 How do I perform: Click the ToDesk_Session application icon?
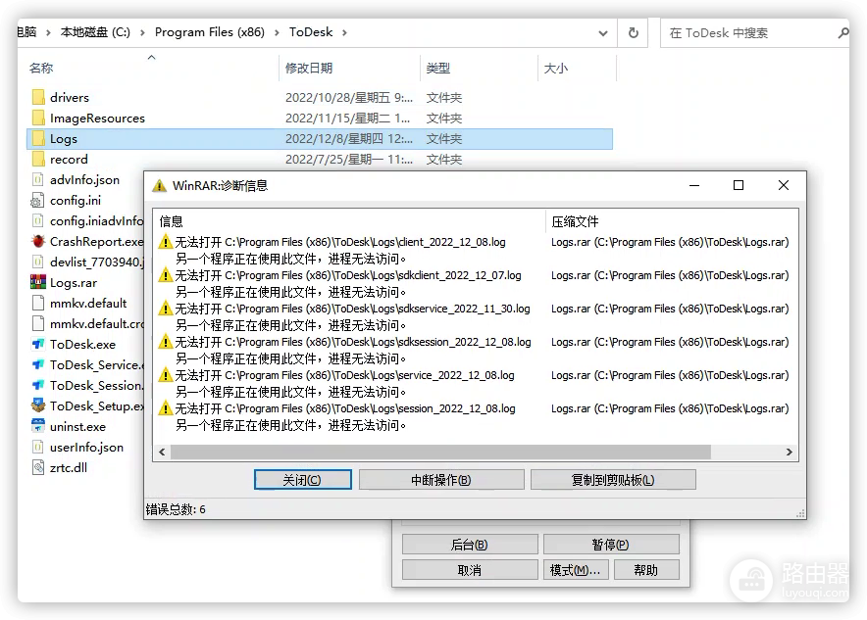point(38,385)
